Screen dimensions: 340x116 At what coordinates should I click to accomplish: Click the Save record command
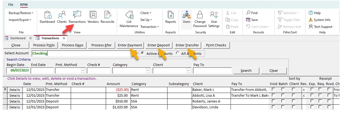coord(252,20)
